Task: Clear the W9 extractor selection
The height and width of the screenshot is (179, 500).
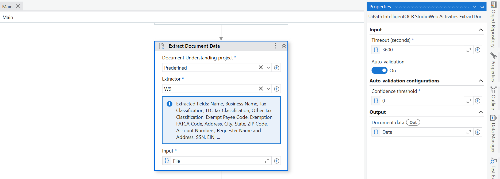Action: 261,89
